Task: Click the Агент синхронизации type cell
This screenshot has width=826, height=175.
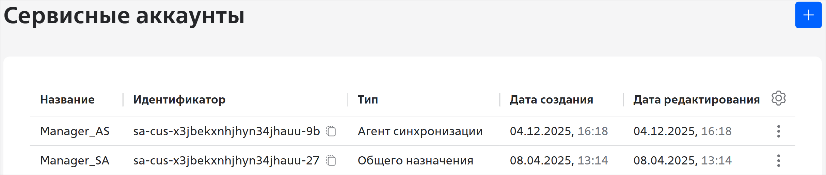Action: (420, 131)
